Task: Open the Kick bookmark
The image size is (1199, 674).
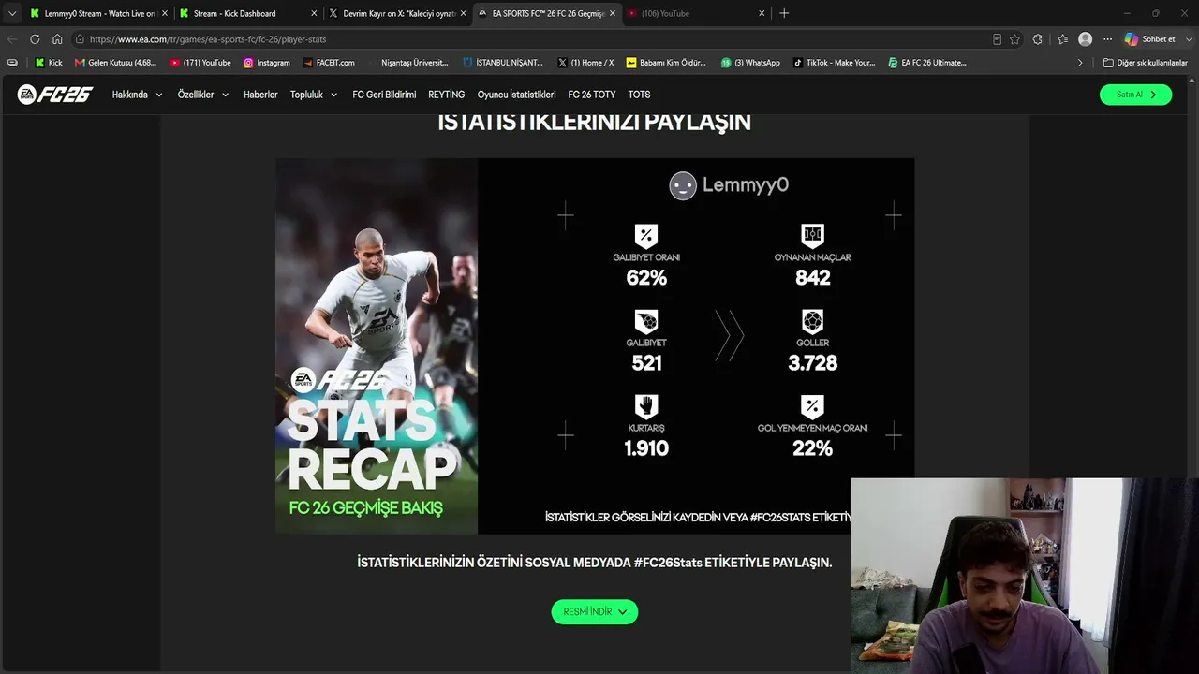Action: [x=49, y=63]
